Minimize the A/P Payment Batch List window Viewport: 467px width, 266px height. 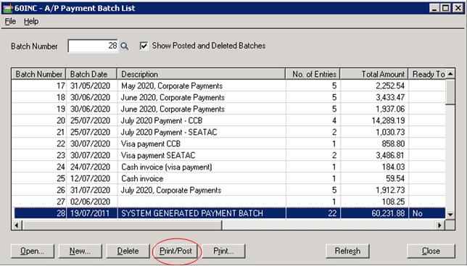[x=434, y=8]
